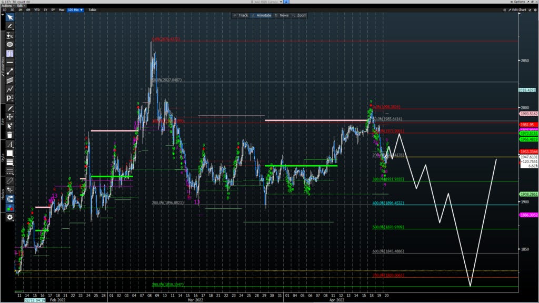Select the zigzag polyline tool

tap(10, 89)
